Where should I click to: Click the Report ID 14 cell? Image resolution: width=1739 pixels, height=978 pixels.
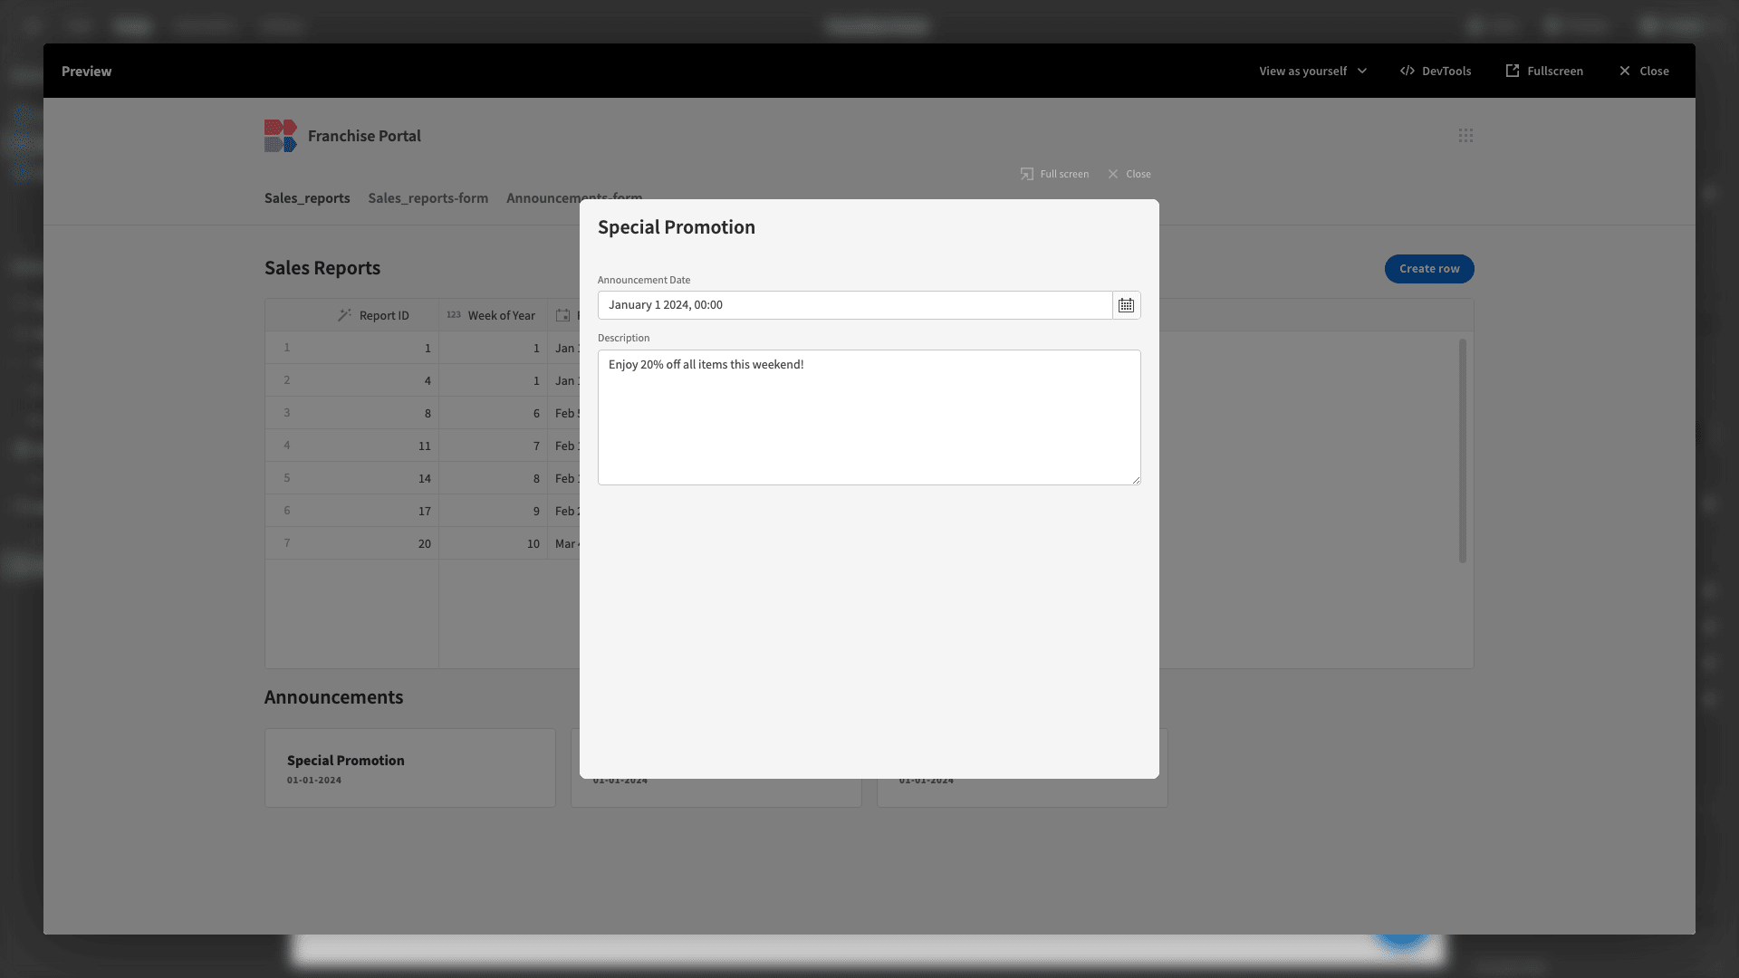coord(374,478)
